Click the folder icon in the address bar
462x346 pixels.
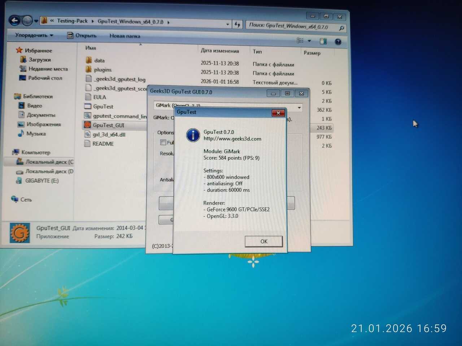point(44,21)
